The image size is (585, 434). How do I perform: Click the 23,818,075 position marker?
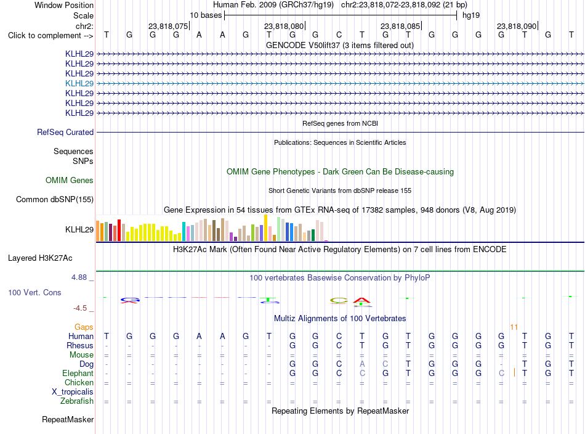coord(169,26)
